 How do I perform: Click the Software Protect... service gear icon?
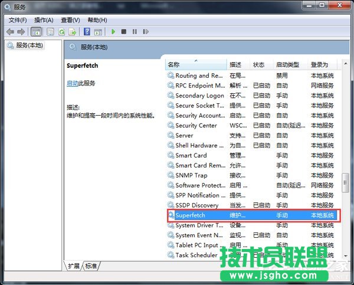tap(171, 185)
